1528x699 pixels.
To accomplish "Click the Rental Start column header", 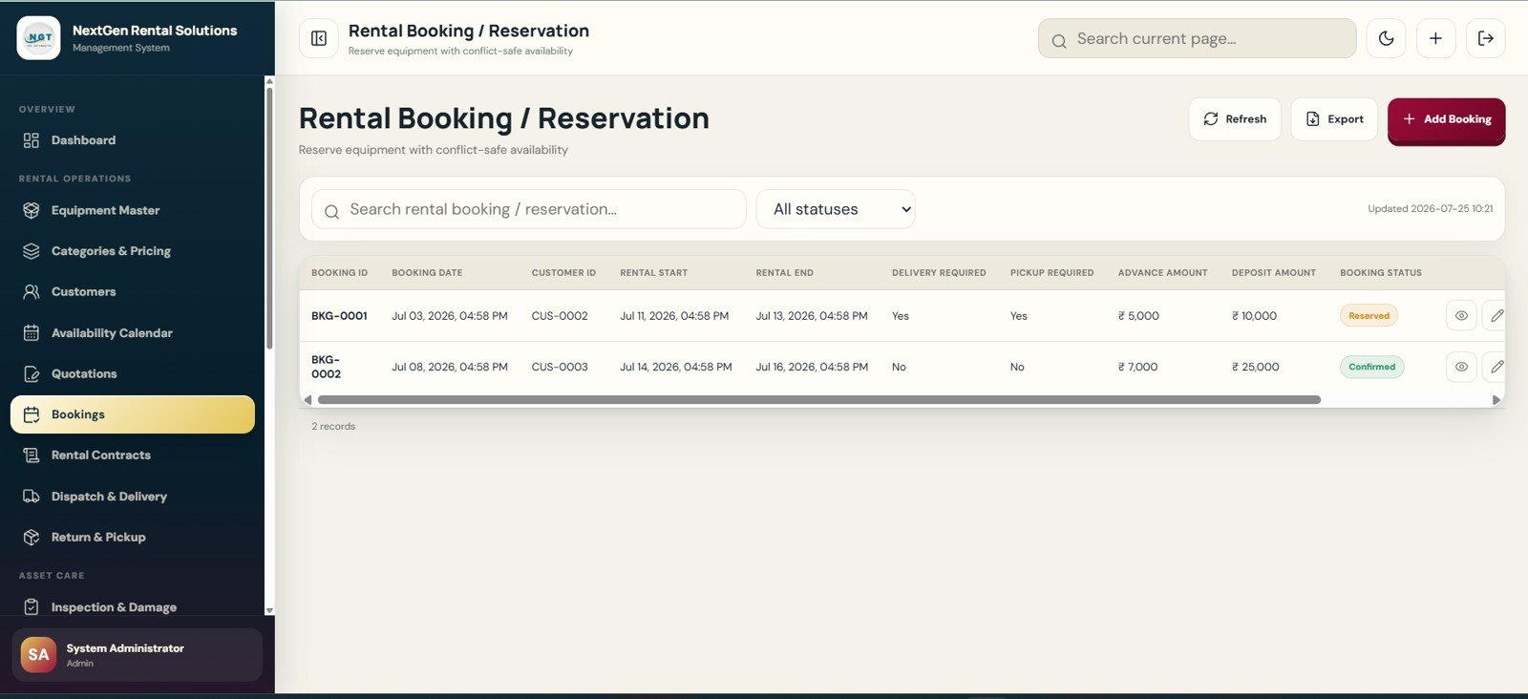I will coord(653,273).
